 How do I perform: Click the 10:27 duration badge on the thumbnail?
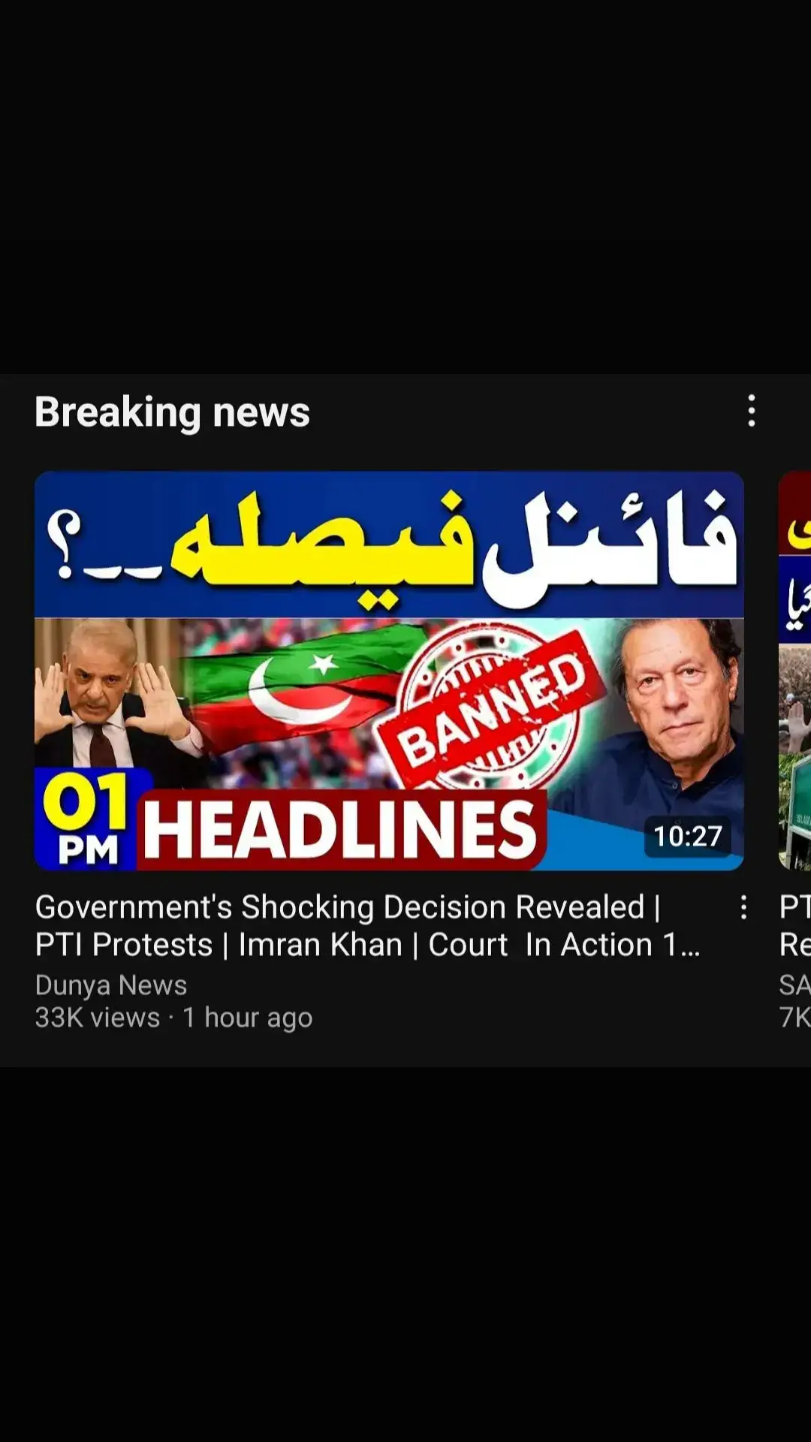(x=687, y=836)
